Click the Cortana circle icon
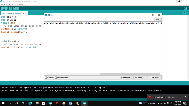 17,103
